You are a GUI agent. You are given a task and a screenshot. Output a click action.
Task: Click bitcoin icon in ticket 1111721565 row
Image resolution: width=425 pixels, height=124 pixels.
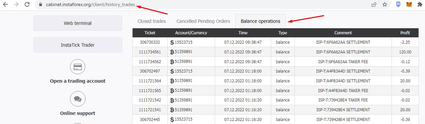coord(172,91)
